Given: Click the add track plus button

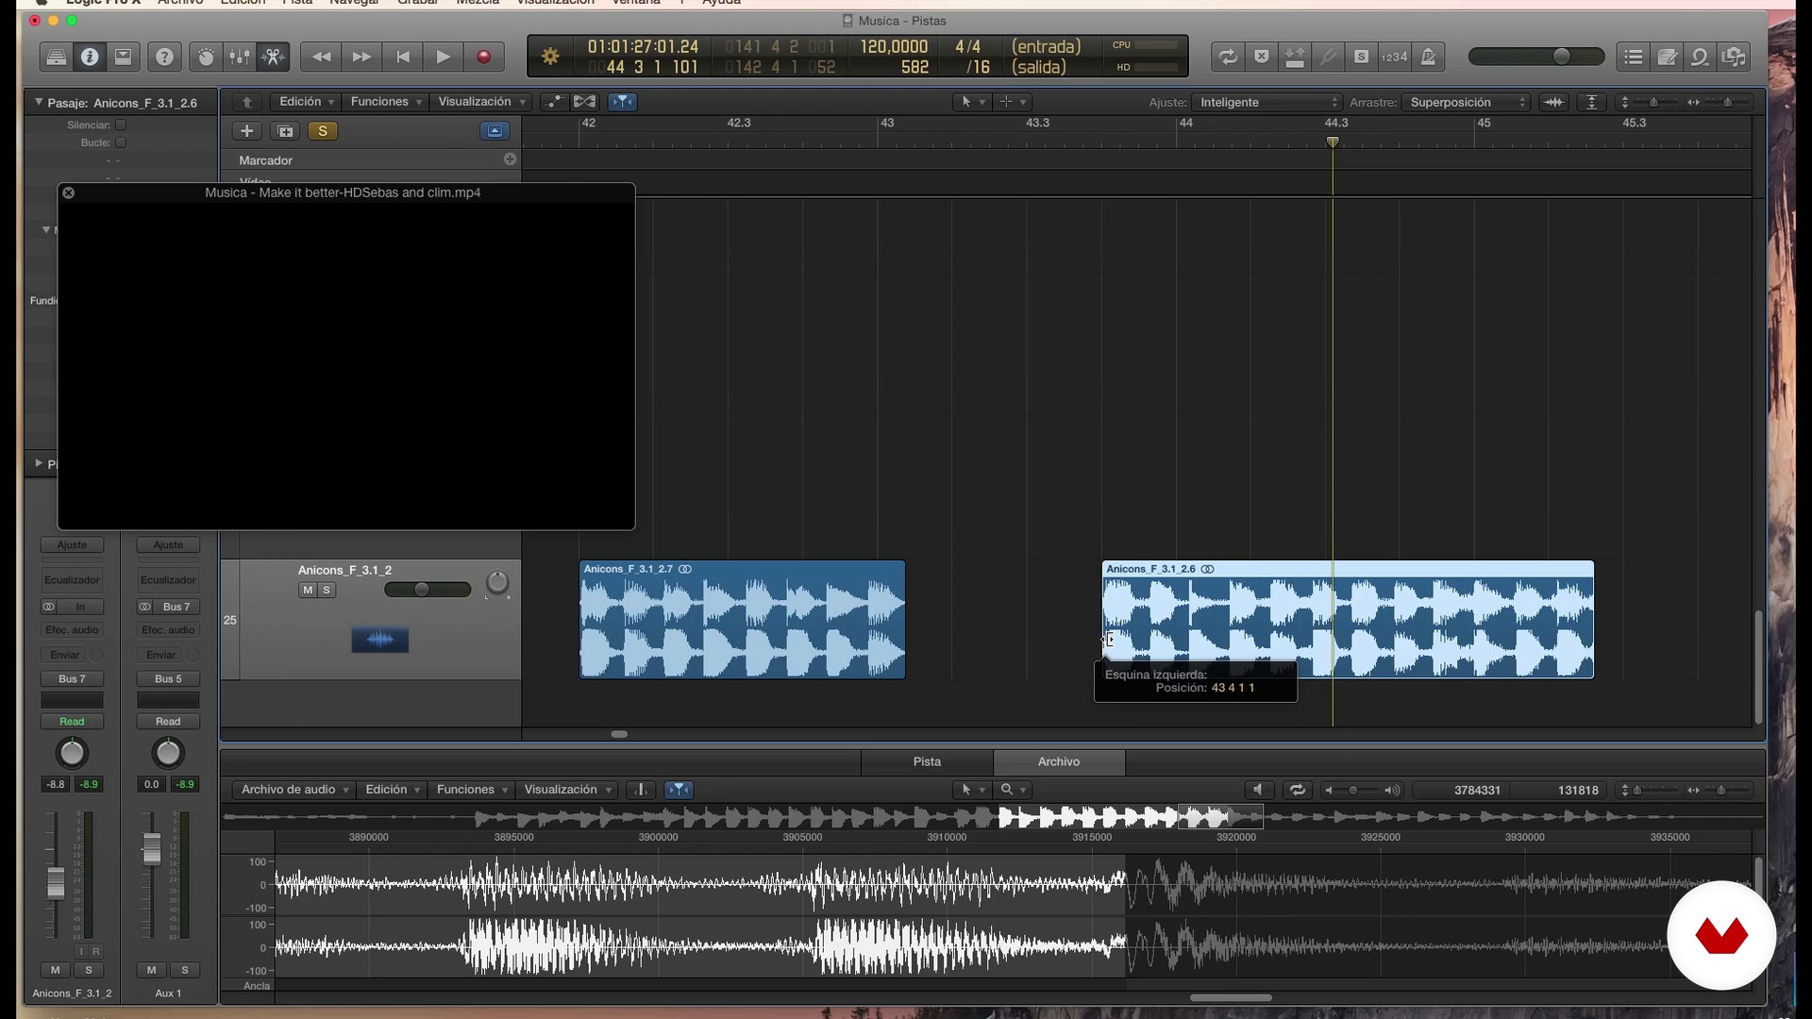Looking at the screenshot, I should pos(246,131).
